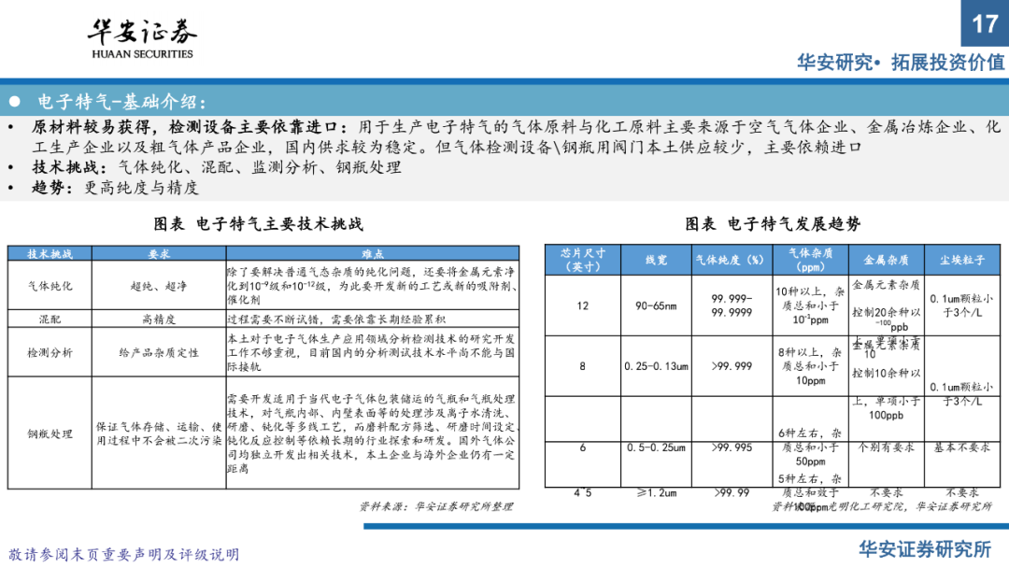Click '技术挑战' column header in left table
This screenshot has height=568, width=1009.
click(50, 253)
